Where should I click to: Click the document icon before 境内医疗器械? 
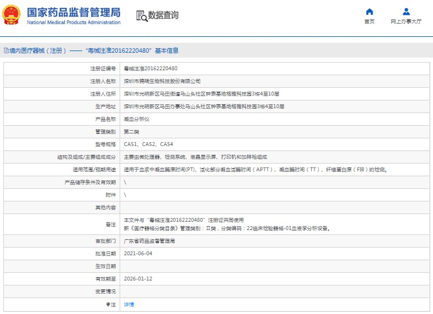coord(6,51)
